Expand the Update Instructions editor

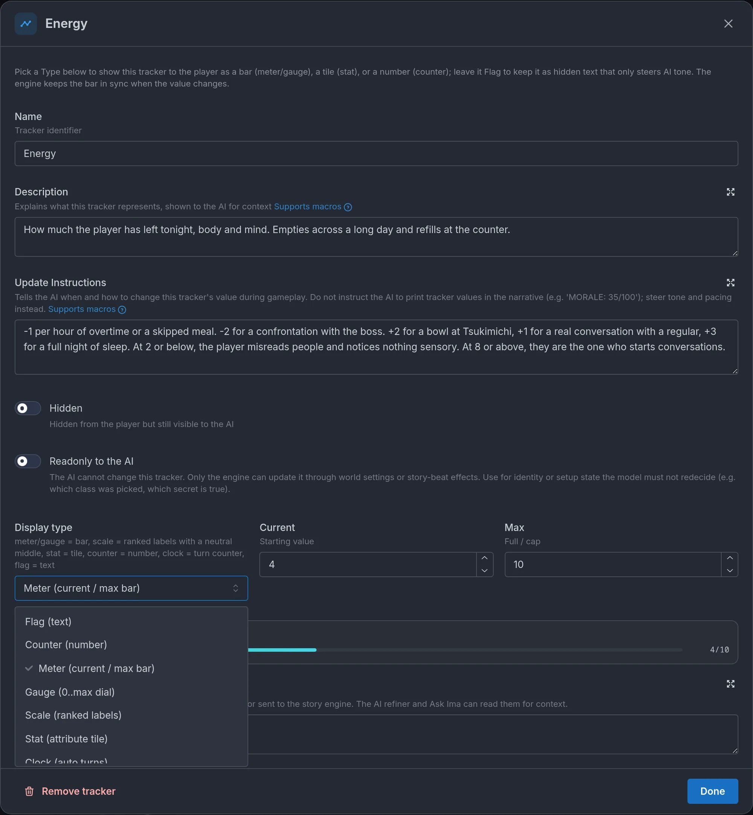730,283
